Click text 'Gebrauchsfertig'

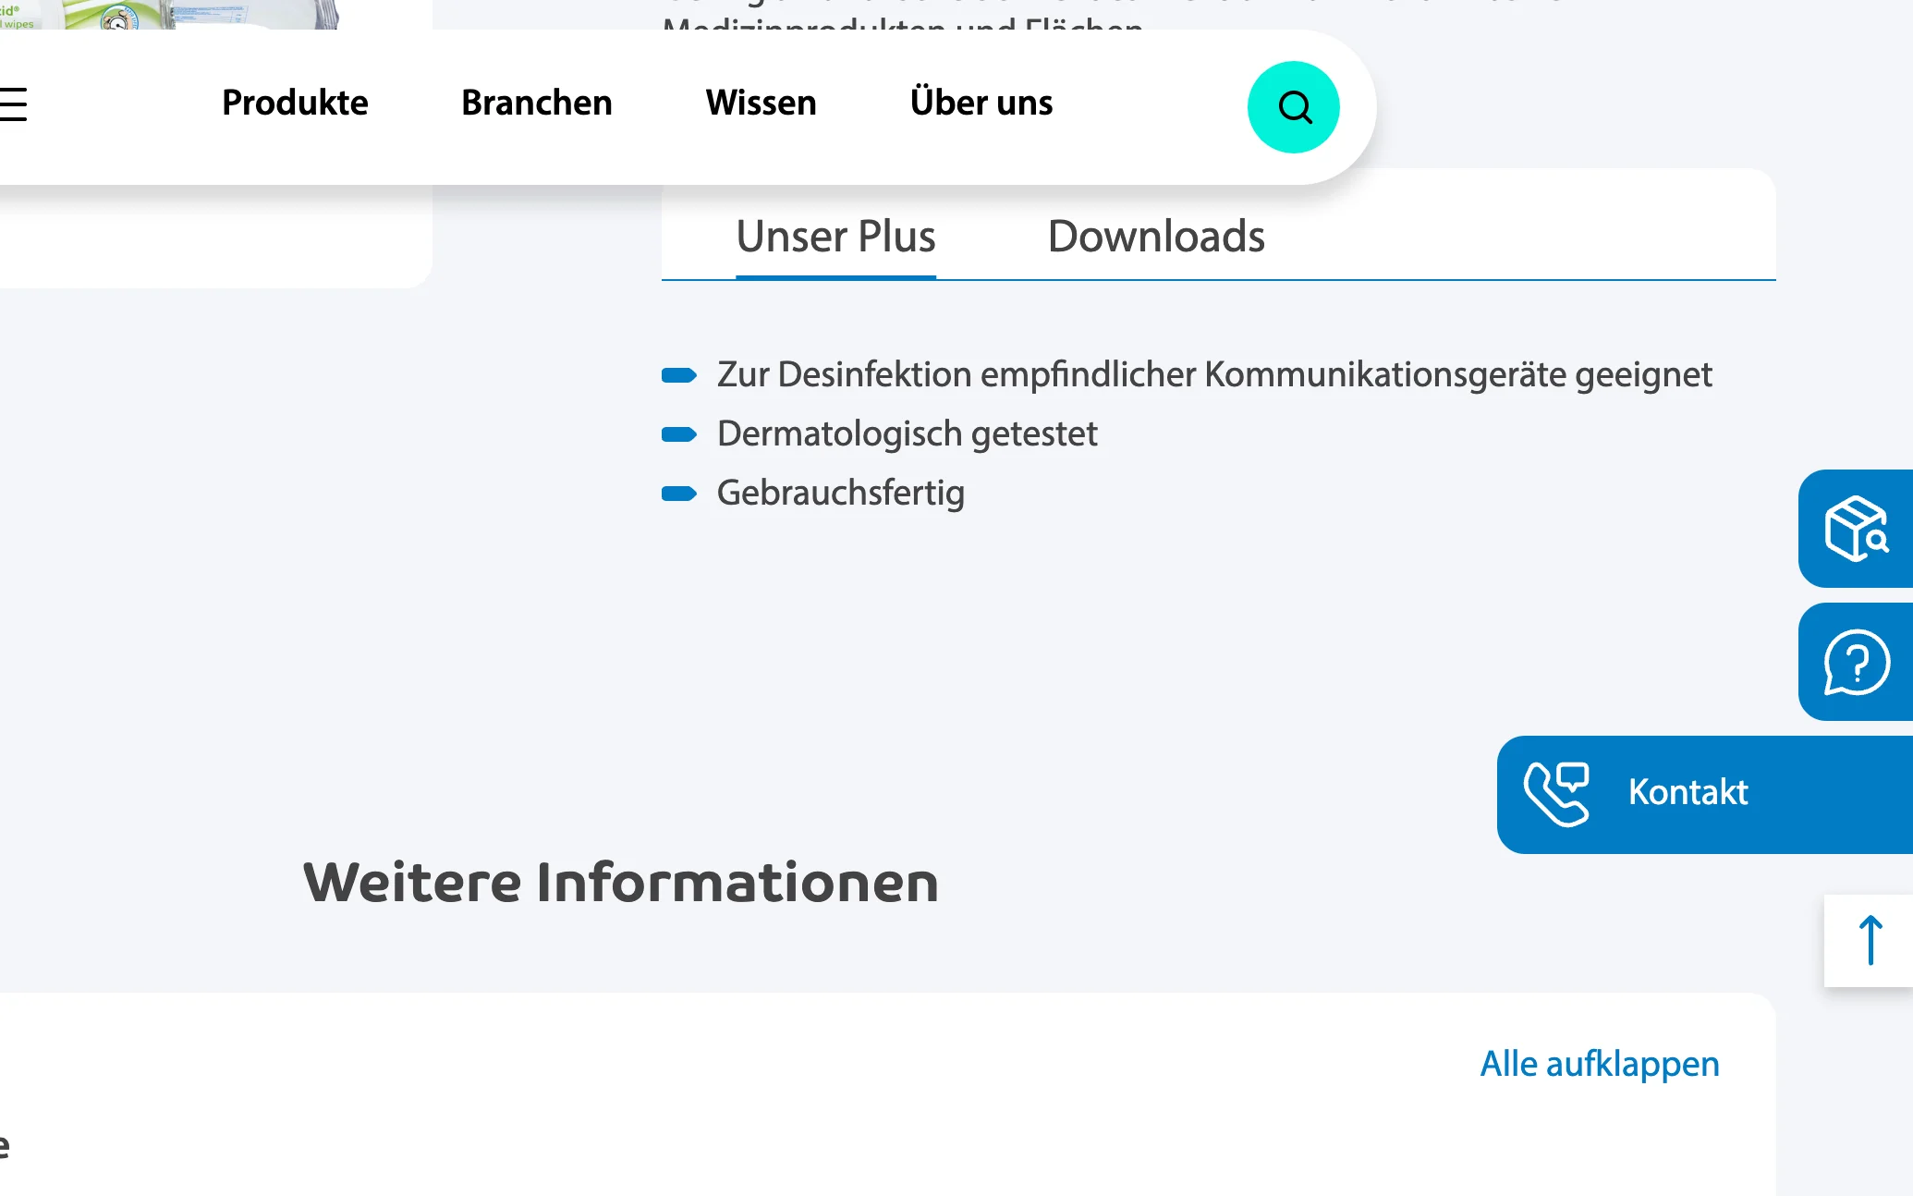[841, 493]
